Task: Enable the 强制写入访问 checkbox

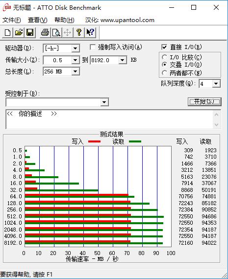Action: tap(93, 47)
